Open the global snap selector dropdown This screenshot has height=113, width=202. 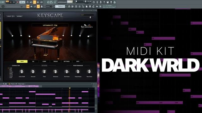coord(49,6)
